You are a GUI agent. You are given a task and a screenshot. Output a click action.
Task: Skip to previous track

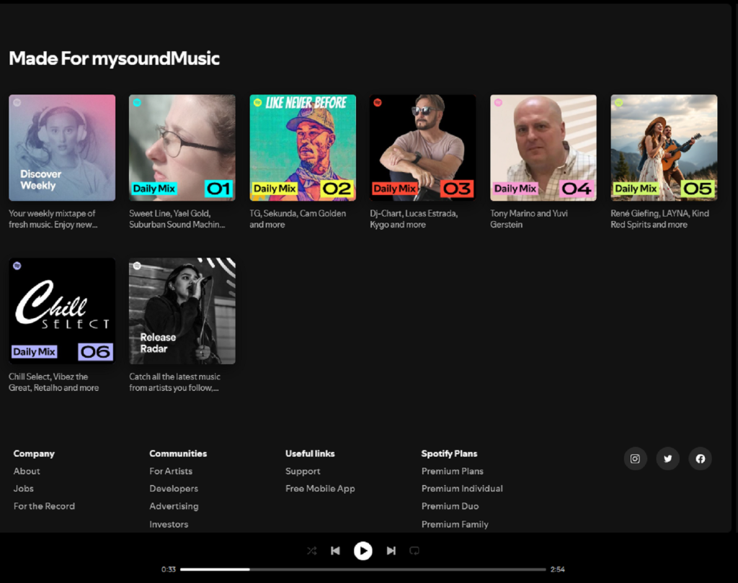tap(335, 551)
